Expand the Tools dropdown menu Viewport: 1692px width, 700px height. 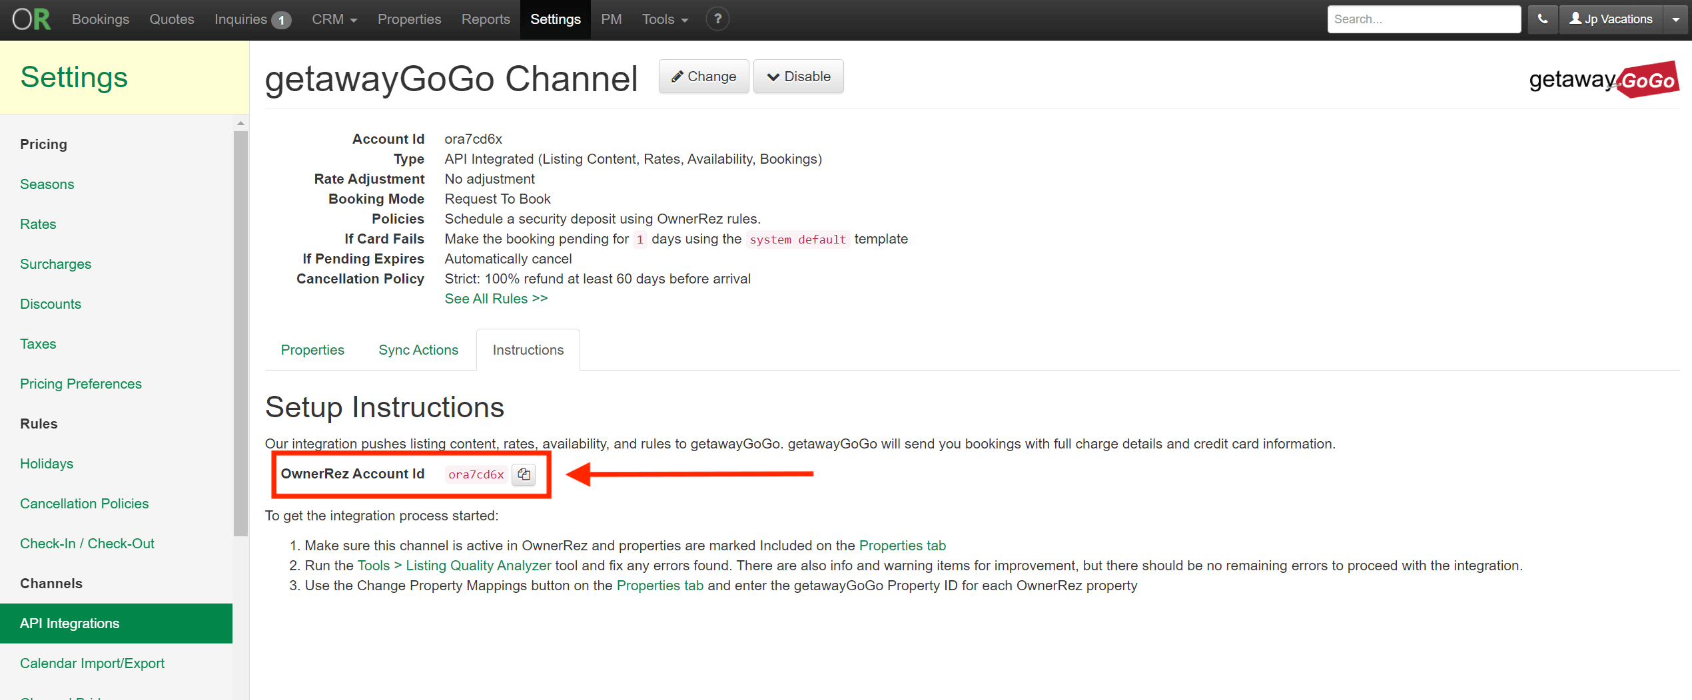click(665, 19)
